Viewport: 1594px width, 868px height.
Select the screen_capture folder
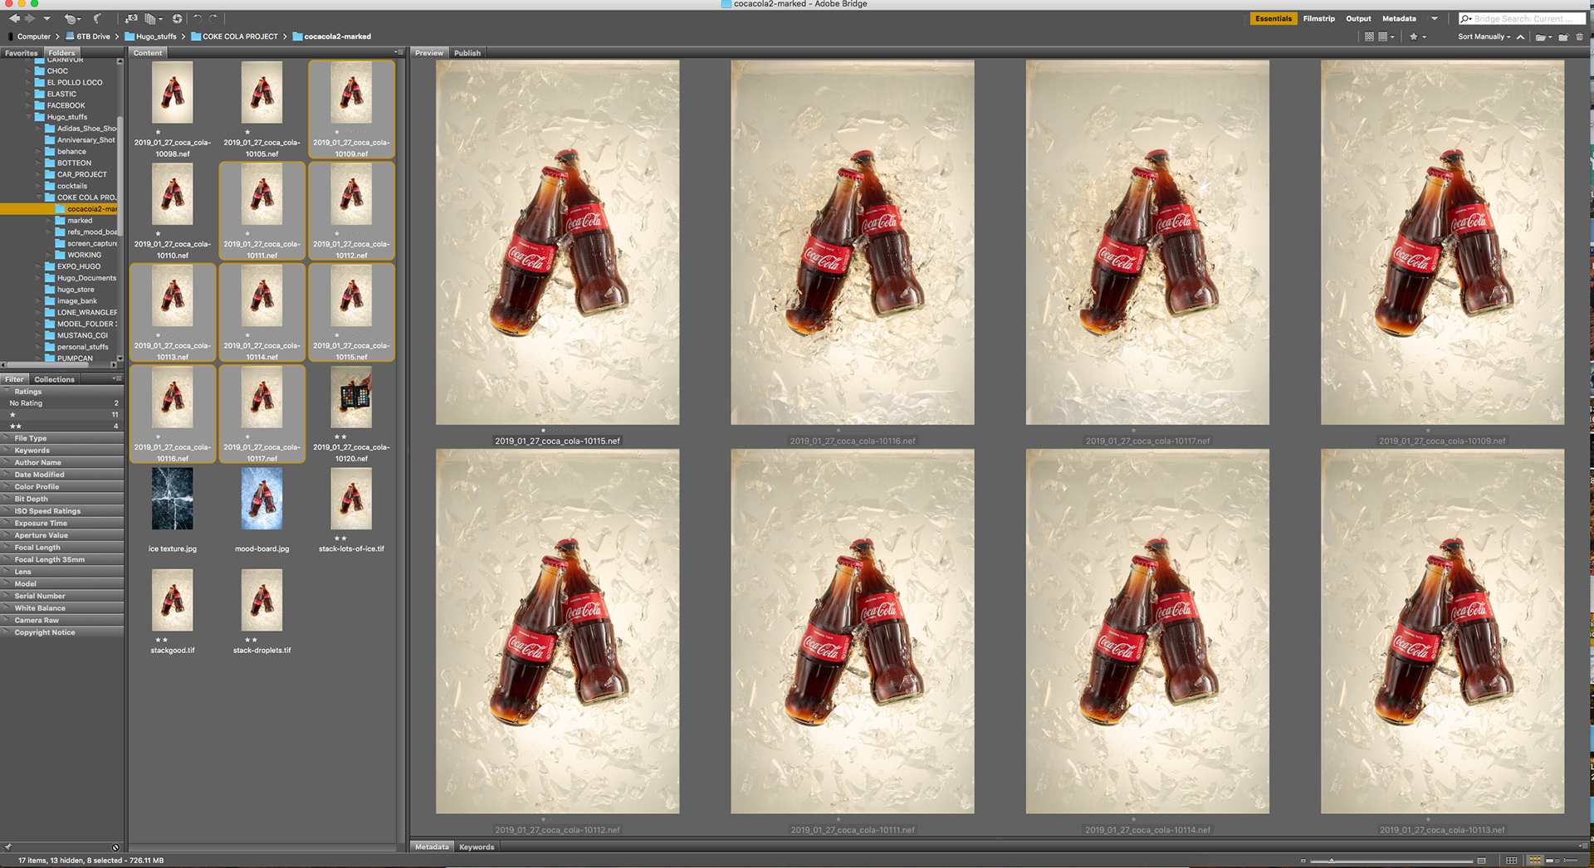tap(91, 243)
